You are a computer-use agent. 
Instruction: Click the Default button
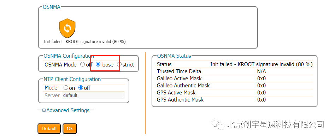tap(49, 128)
